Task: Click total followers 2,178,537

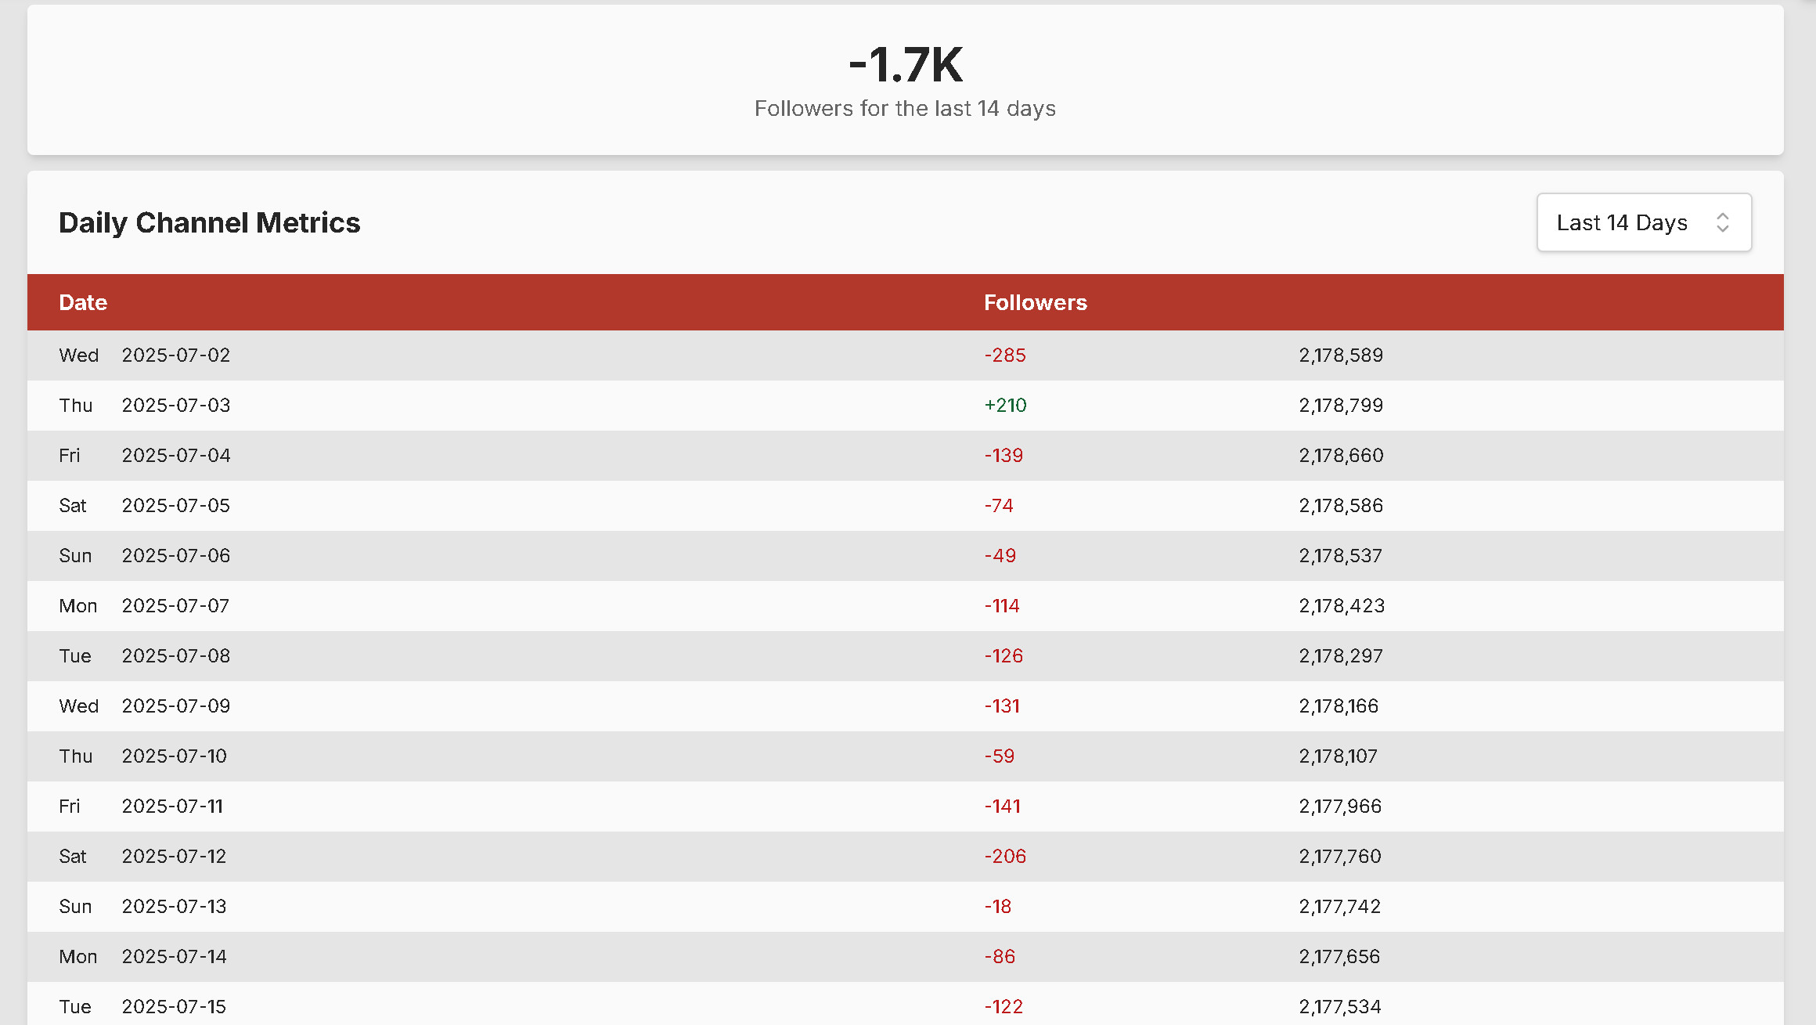Action: (1341, 555)
